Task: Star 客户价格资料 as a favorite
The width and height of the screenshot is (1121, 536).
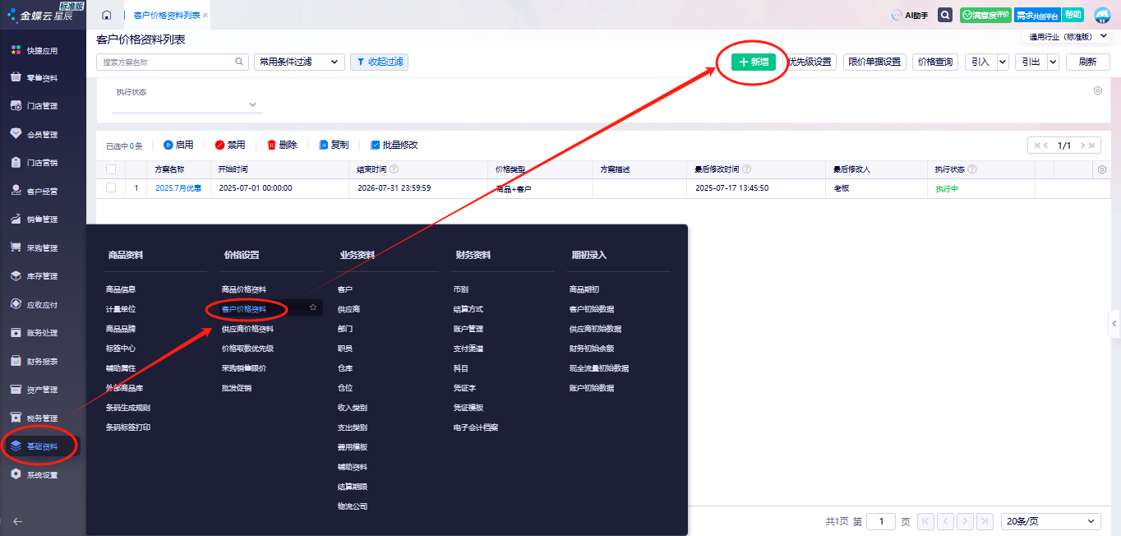Action: coord(313,307)
